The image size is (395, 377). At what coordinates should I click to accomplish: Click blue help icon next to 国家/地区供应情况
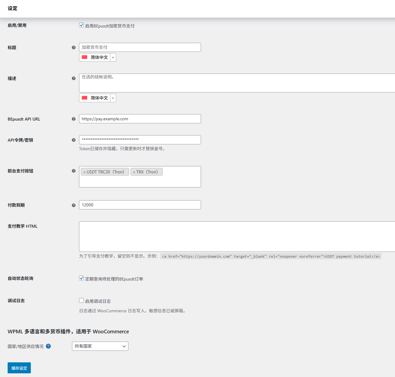coord(48,346)
